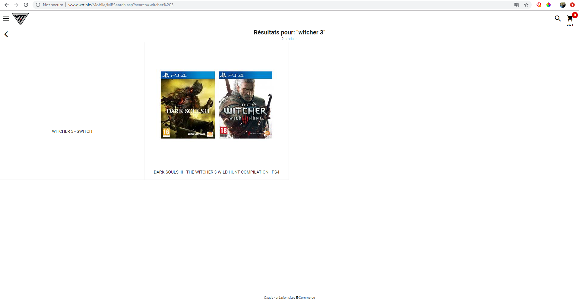Click the translate page icon
Screen dimensions: 579x303
coord(517,5)
